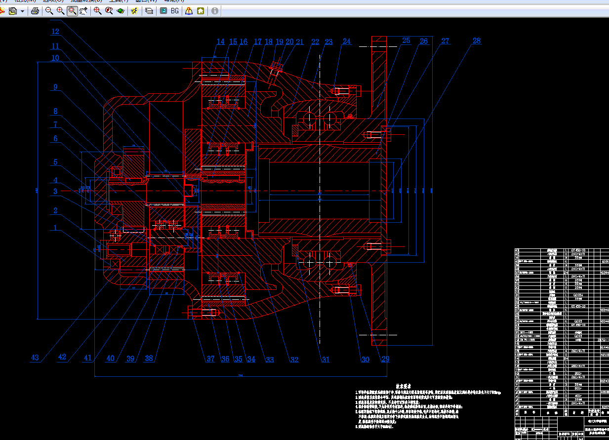This screenshot has width=609, height=440.
Task: Click part callout number 28 in the drawing
Action: pos(476,41)
